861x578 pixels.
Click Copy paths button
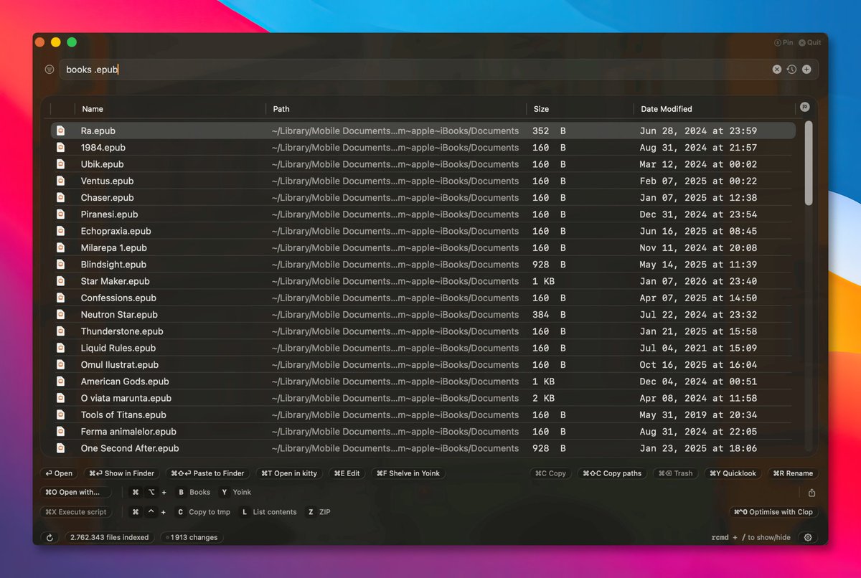pyautogui.click(x=612, y=473)
